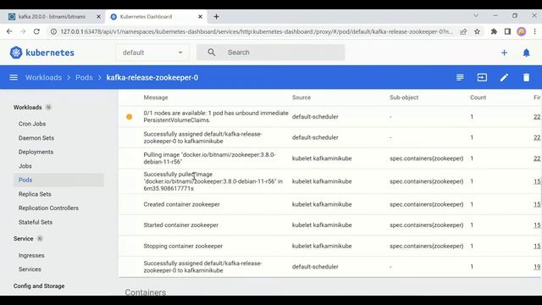Image resolution: width=542 pixels, height=305 pixels.
Task: Toggle the browser side panel
Action: (x=507, y=31)
